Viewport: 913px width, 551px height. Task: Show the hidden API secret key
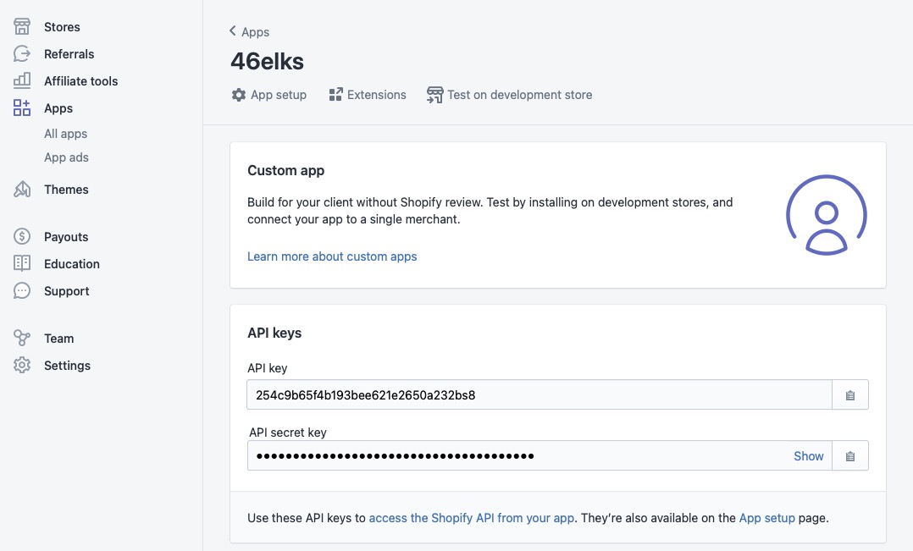[x=808, y=456]
